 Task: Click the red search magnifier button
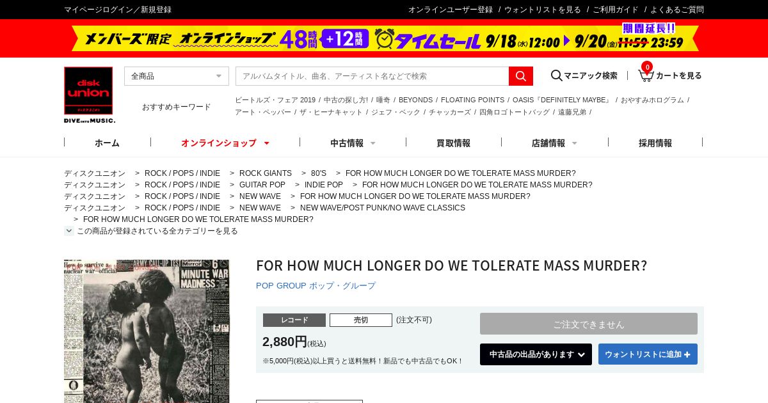point(521,76)
